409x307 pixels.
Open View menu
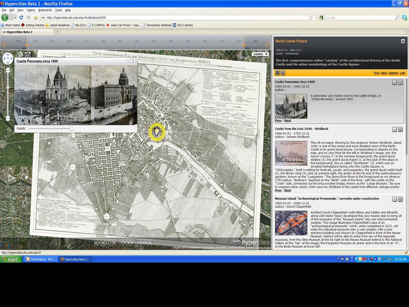(20, 10)
